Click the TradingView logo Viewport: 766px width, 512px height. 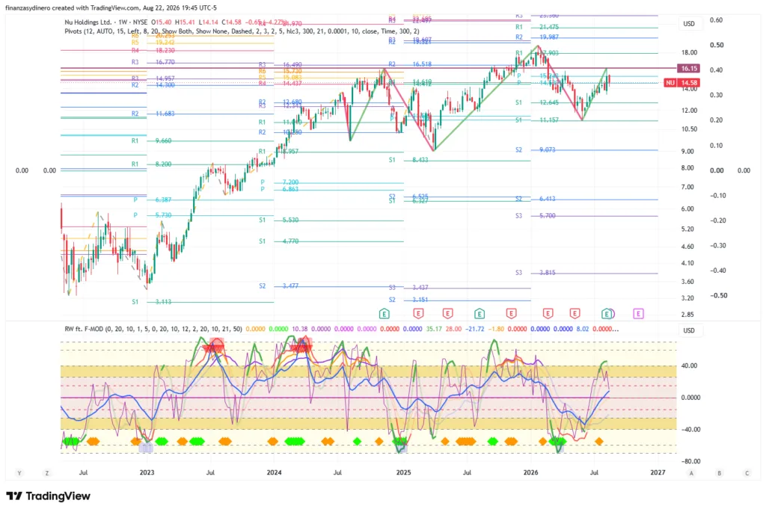pyautogui.click(x=49, y=496)
